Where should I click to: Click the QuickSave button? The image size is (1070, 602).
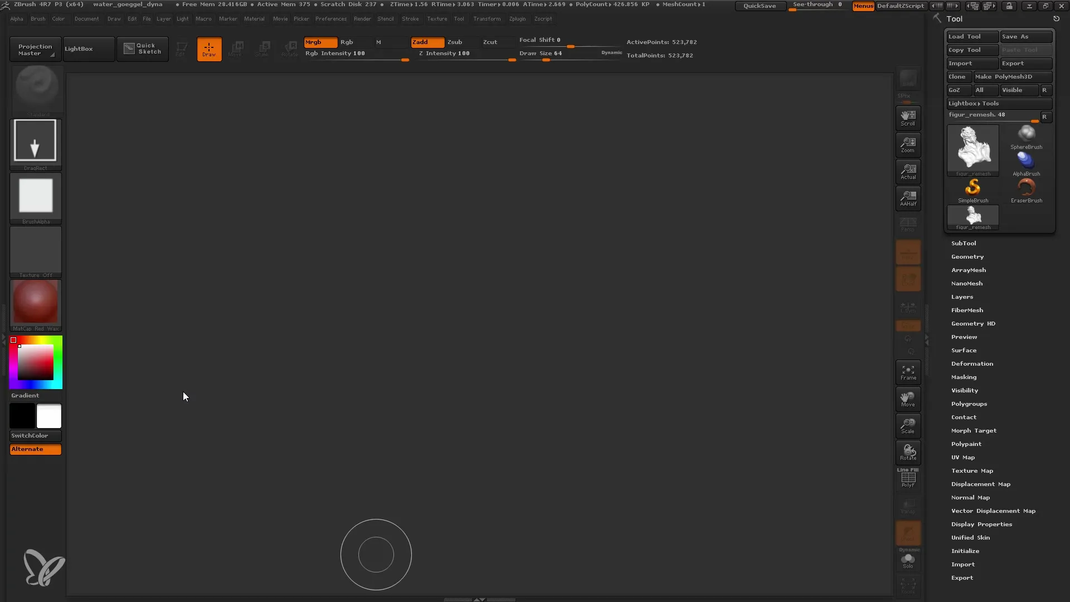tap(759, 6)
